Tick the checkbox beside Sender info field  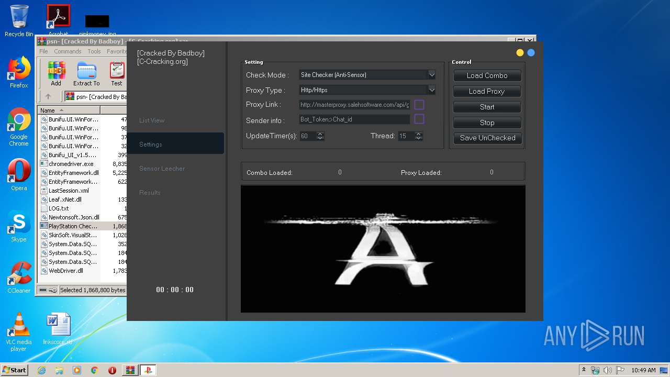419,119
